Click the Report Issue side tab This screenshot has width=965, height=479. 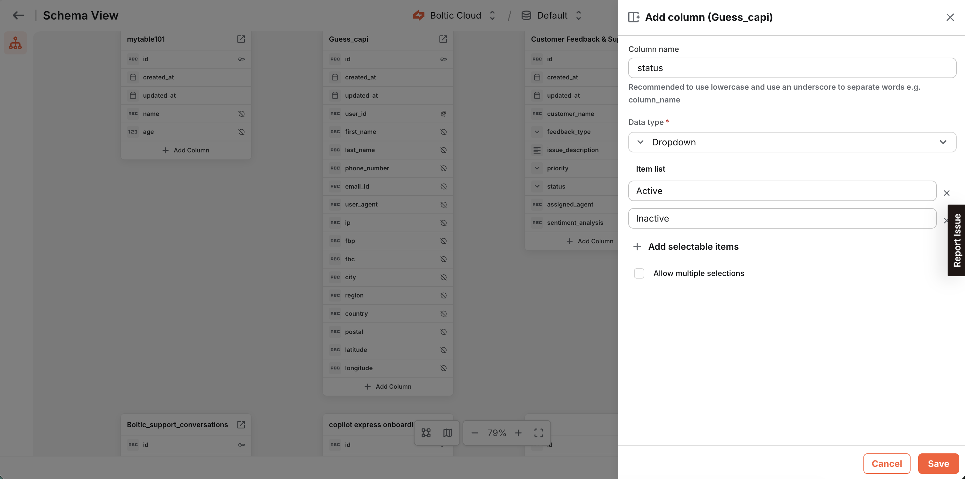point(956,240)
